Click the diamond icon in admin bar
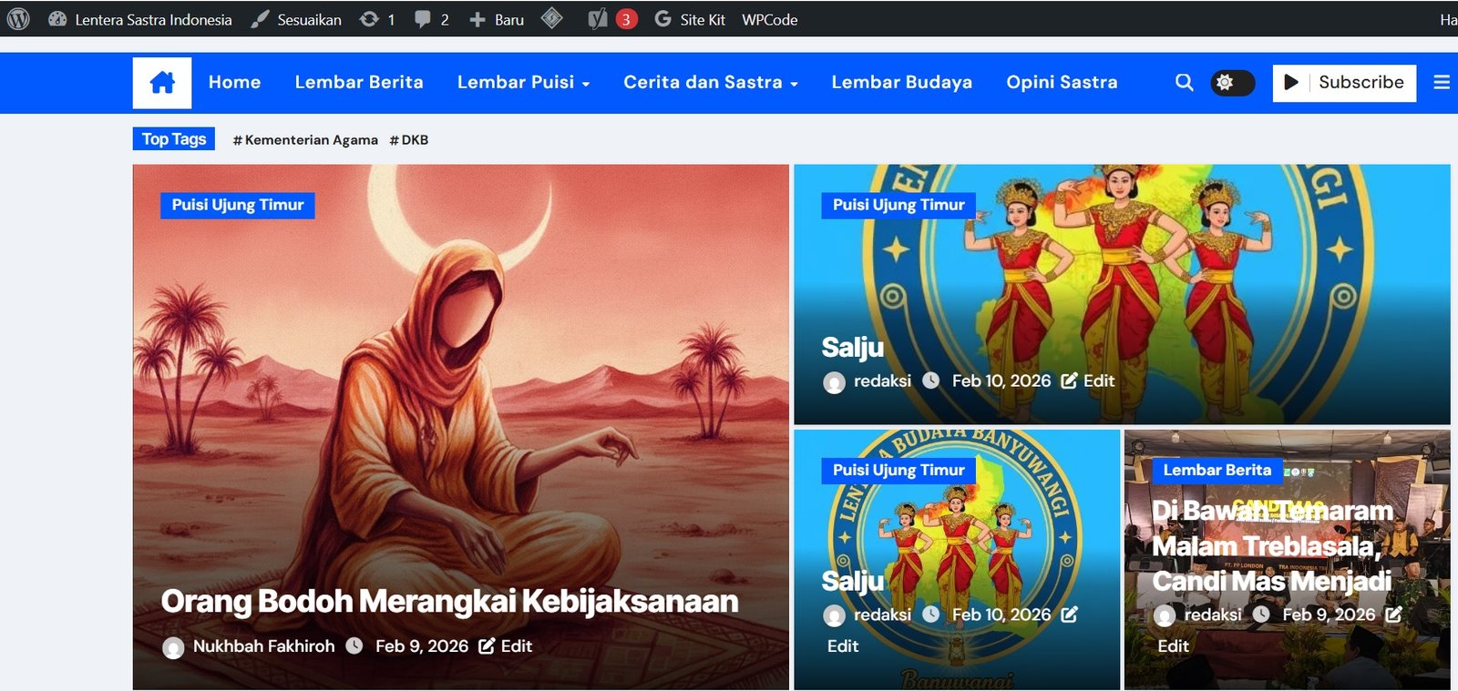The height and width of the screenshot is (691, 1458). click(x=552, y=18)
